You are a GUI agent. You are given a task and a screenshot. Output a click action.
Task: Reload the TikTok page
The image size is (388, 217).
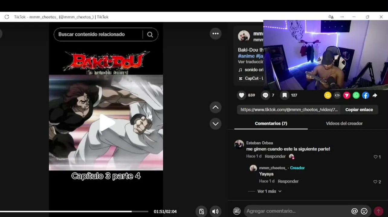pyautogui.click(x=7, y=17)
